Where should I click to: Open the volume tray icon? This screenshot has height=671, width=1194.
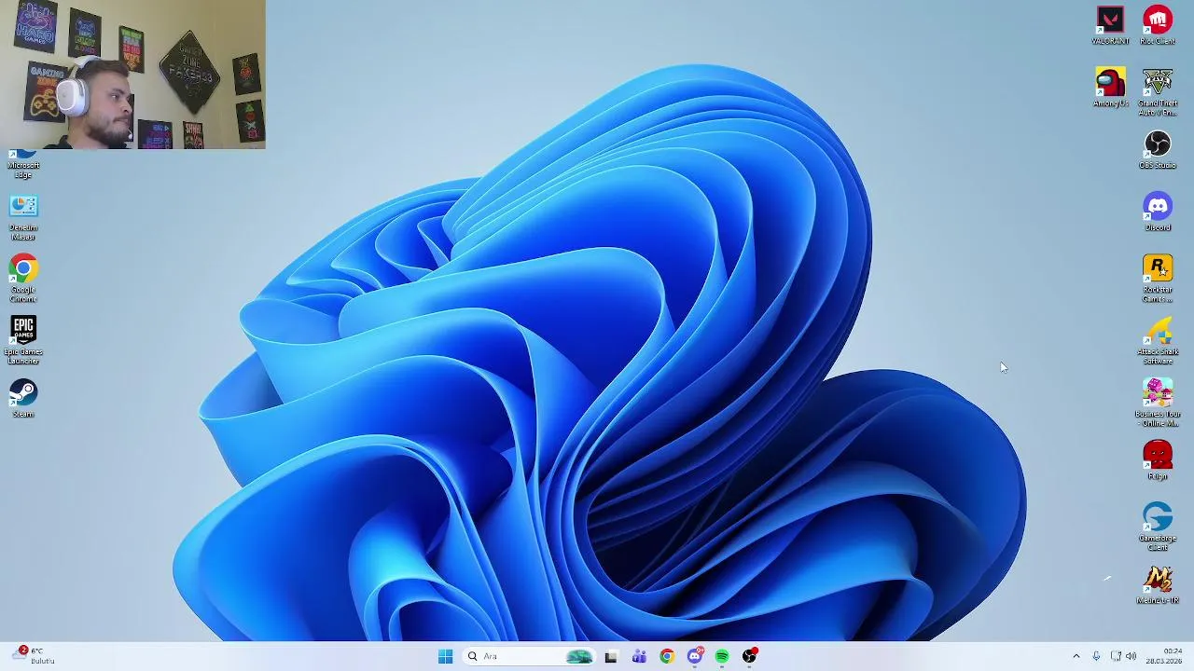[1131, 656]
